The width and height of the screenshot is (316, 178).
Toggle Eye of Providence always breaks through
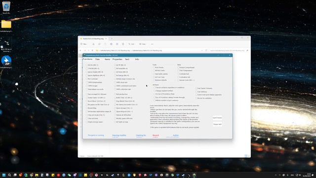pyautogui.click(x=155, y=97)
